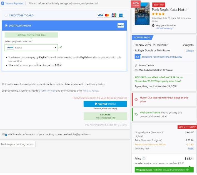Click the info icon in price match banner
This screenshot has height=175, width=197.
188,170
